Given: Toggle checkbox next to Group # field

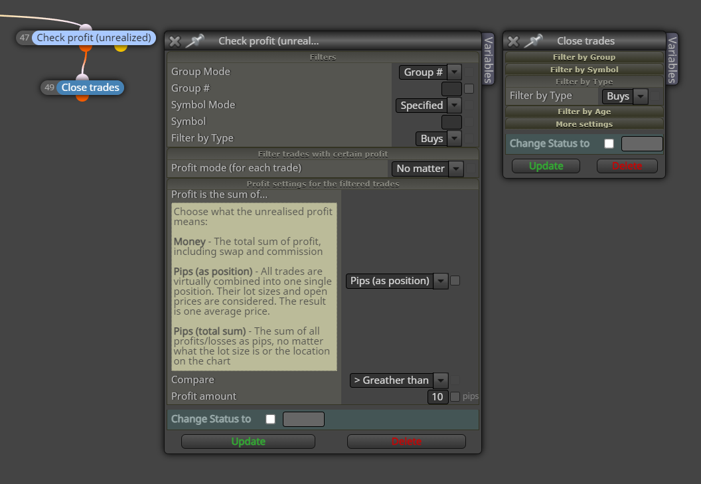Looking at the screenshot, I should tap(469, 88).
